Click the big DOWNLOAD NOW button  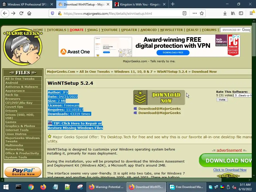point(159,97)
